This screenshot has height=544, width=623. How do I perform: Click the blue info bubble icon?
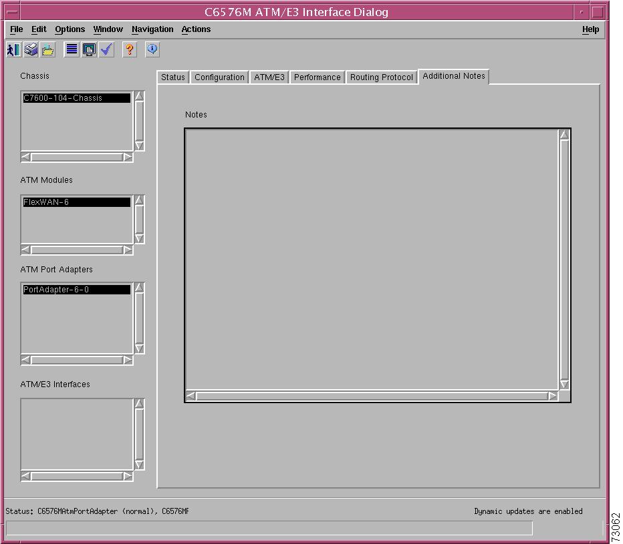(152, 49)
